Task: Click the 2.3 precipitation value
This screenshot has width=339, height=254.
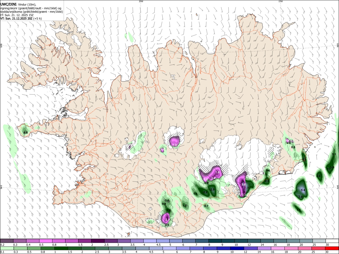Action: pyautogui.click(x=267, y=181)
